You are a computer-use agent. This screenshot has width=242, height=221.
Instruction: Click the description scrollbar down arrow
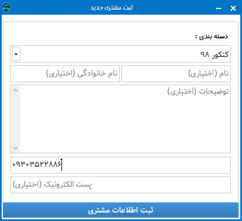(x=16, y=148)
